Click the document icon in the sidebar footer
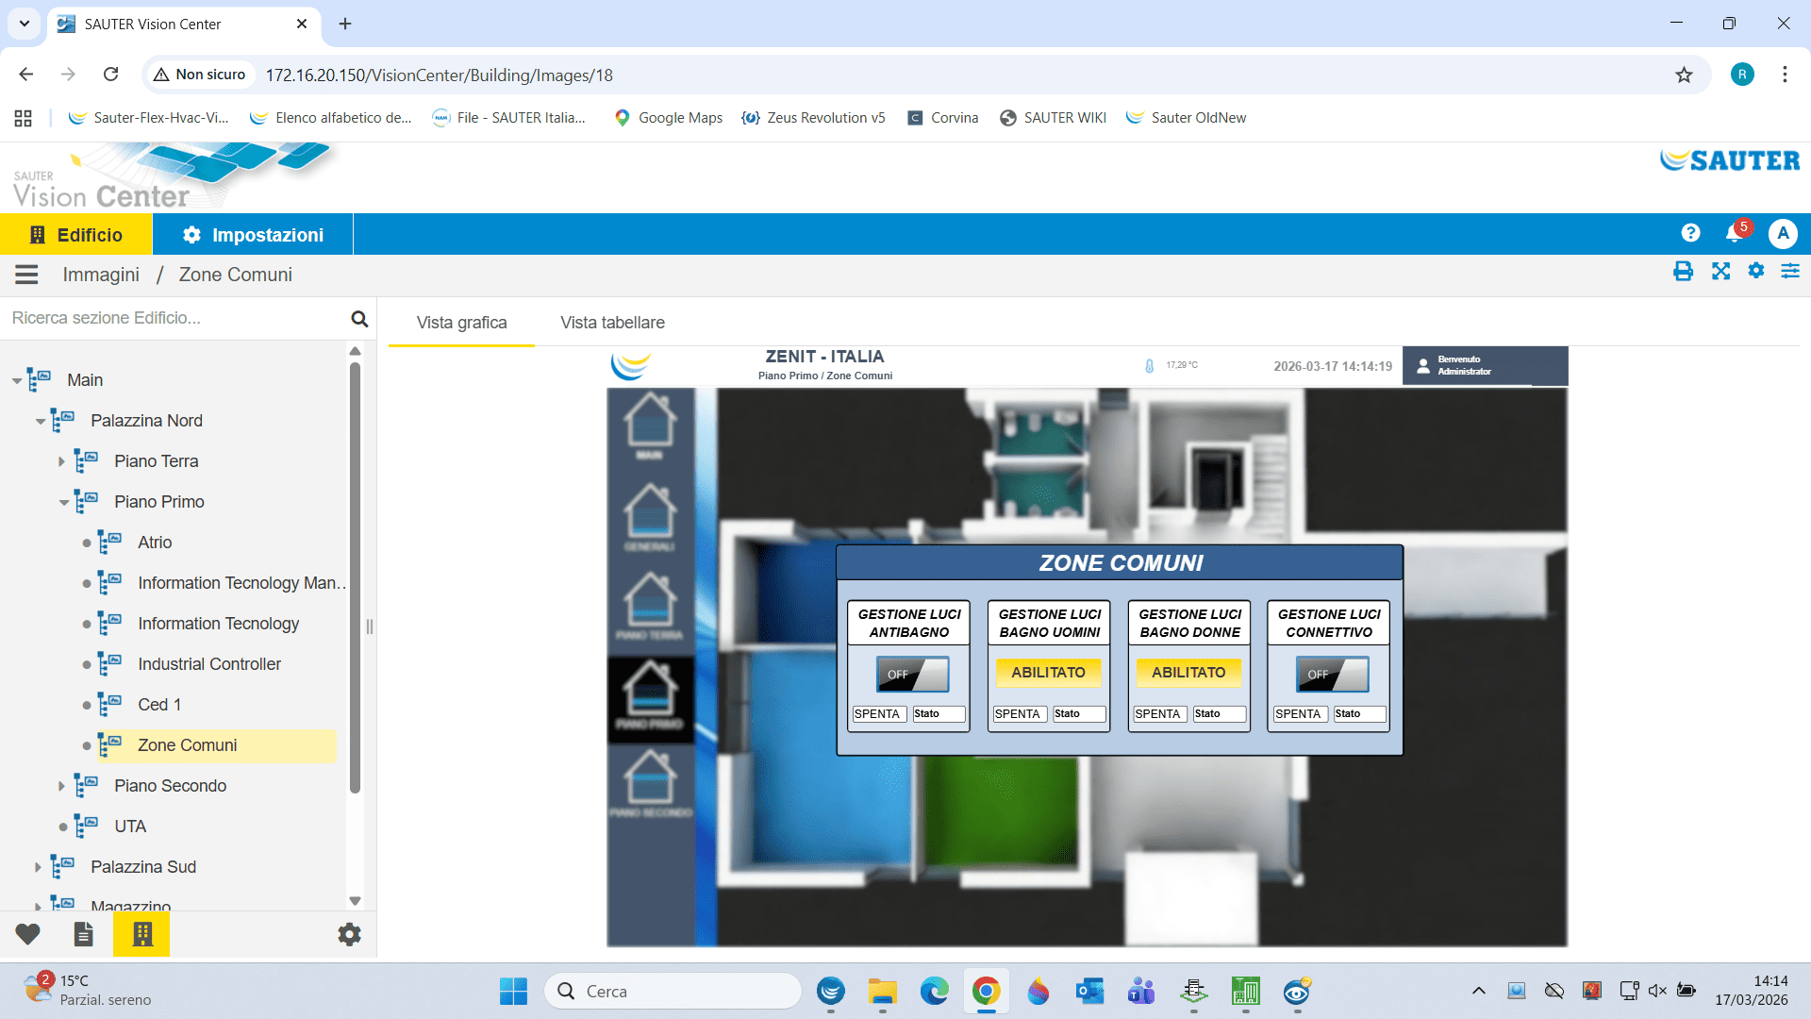1811x1019 pixels. click(83, 934)
